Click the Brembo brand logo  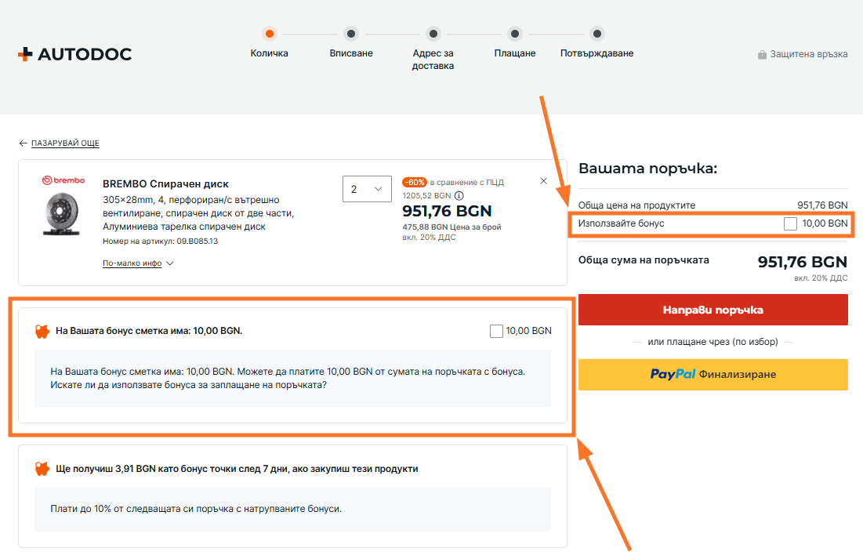57,180
